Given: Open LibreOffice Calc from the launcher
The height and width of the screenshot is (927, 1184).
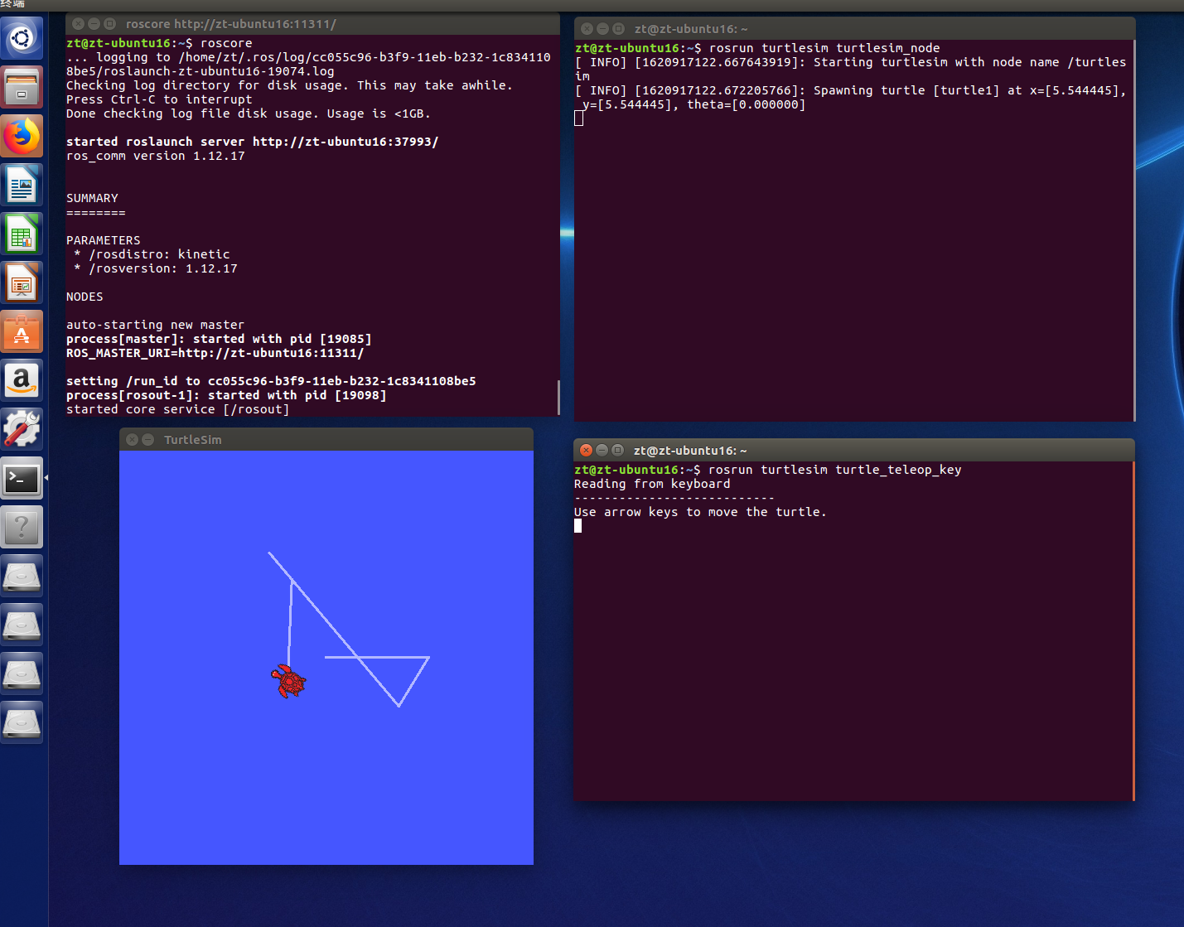Looking at the screenshot, I should pos(22,234).
